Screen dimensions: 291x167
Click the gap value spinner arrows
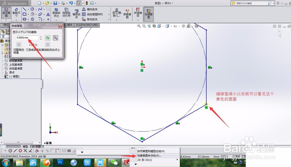coord(41,38)
